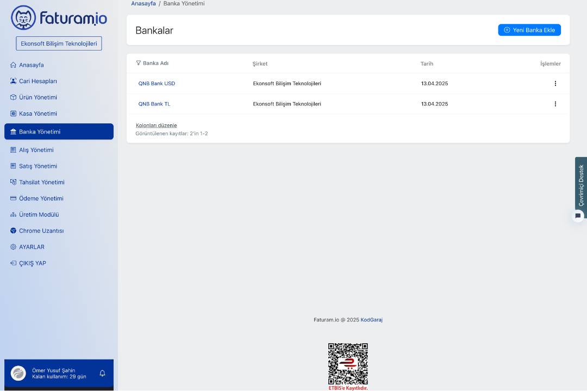Click Yeni Banka Ekle button
587x391 pixels.
click(529, 30)
